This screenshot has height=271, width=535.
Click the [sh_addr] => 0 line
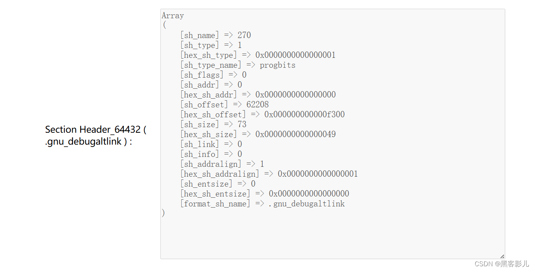coord(210,85)
